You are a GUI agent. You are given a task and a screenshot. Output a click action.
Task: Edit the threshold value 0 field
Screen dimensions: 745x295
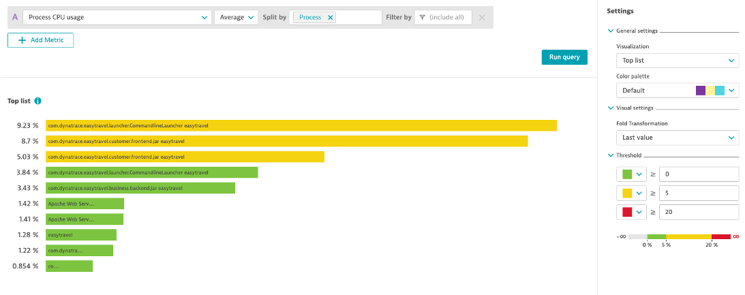pyautogui.click(x=699, y=174)
